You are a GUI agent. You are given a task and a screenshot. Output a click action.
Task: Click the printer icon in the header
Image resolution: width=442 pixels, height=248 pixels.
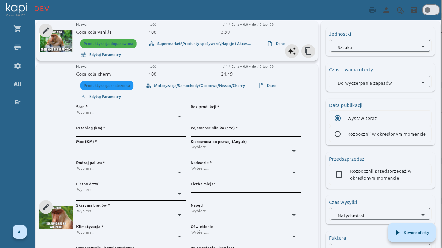(372, 10)
